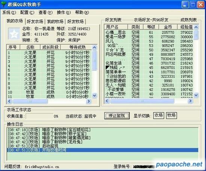Screen dimensions: 206x171
Task: Select log entry 增添了新物种[粽子宝宝]
Action: [103, 134]
